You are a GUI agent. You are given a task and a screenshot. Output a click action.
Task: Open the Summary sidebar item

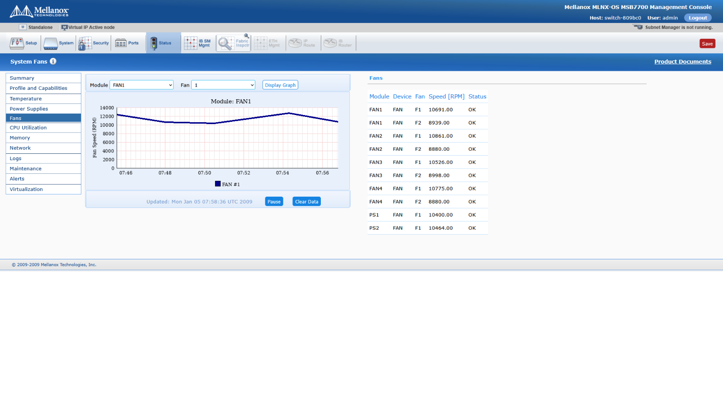[43, 78]
